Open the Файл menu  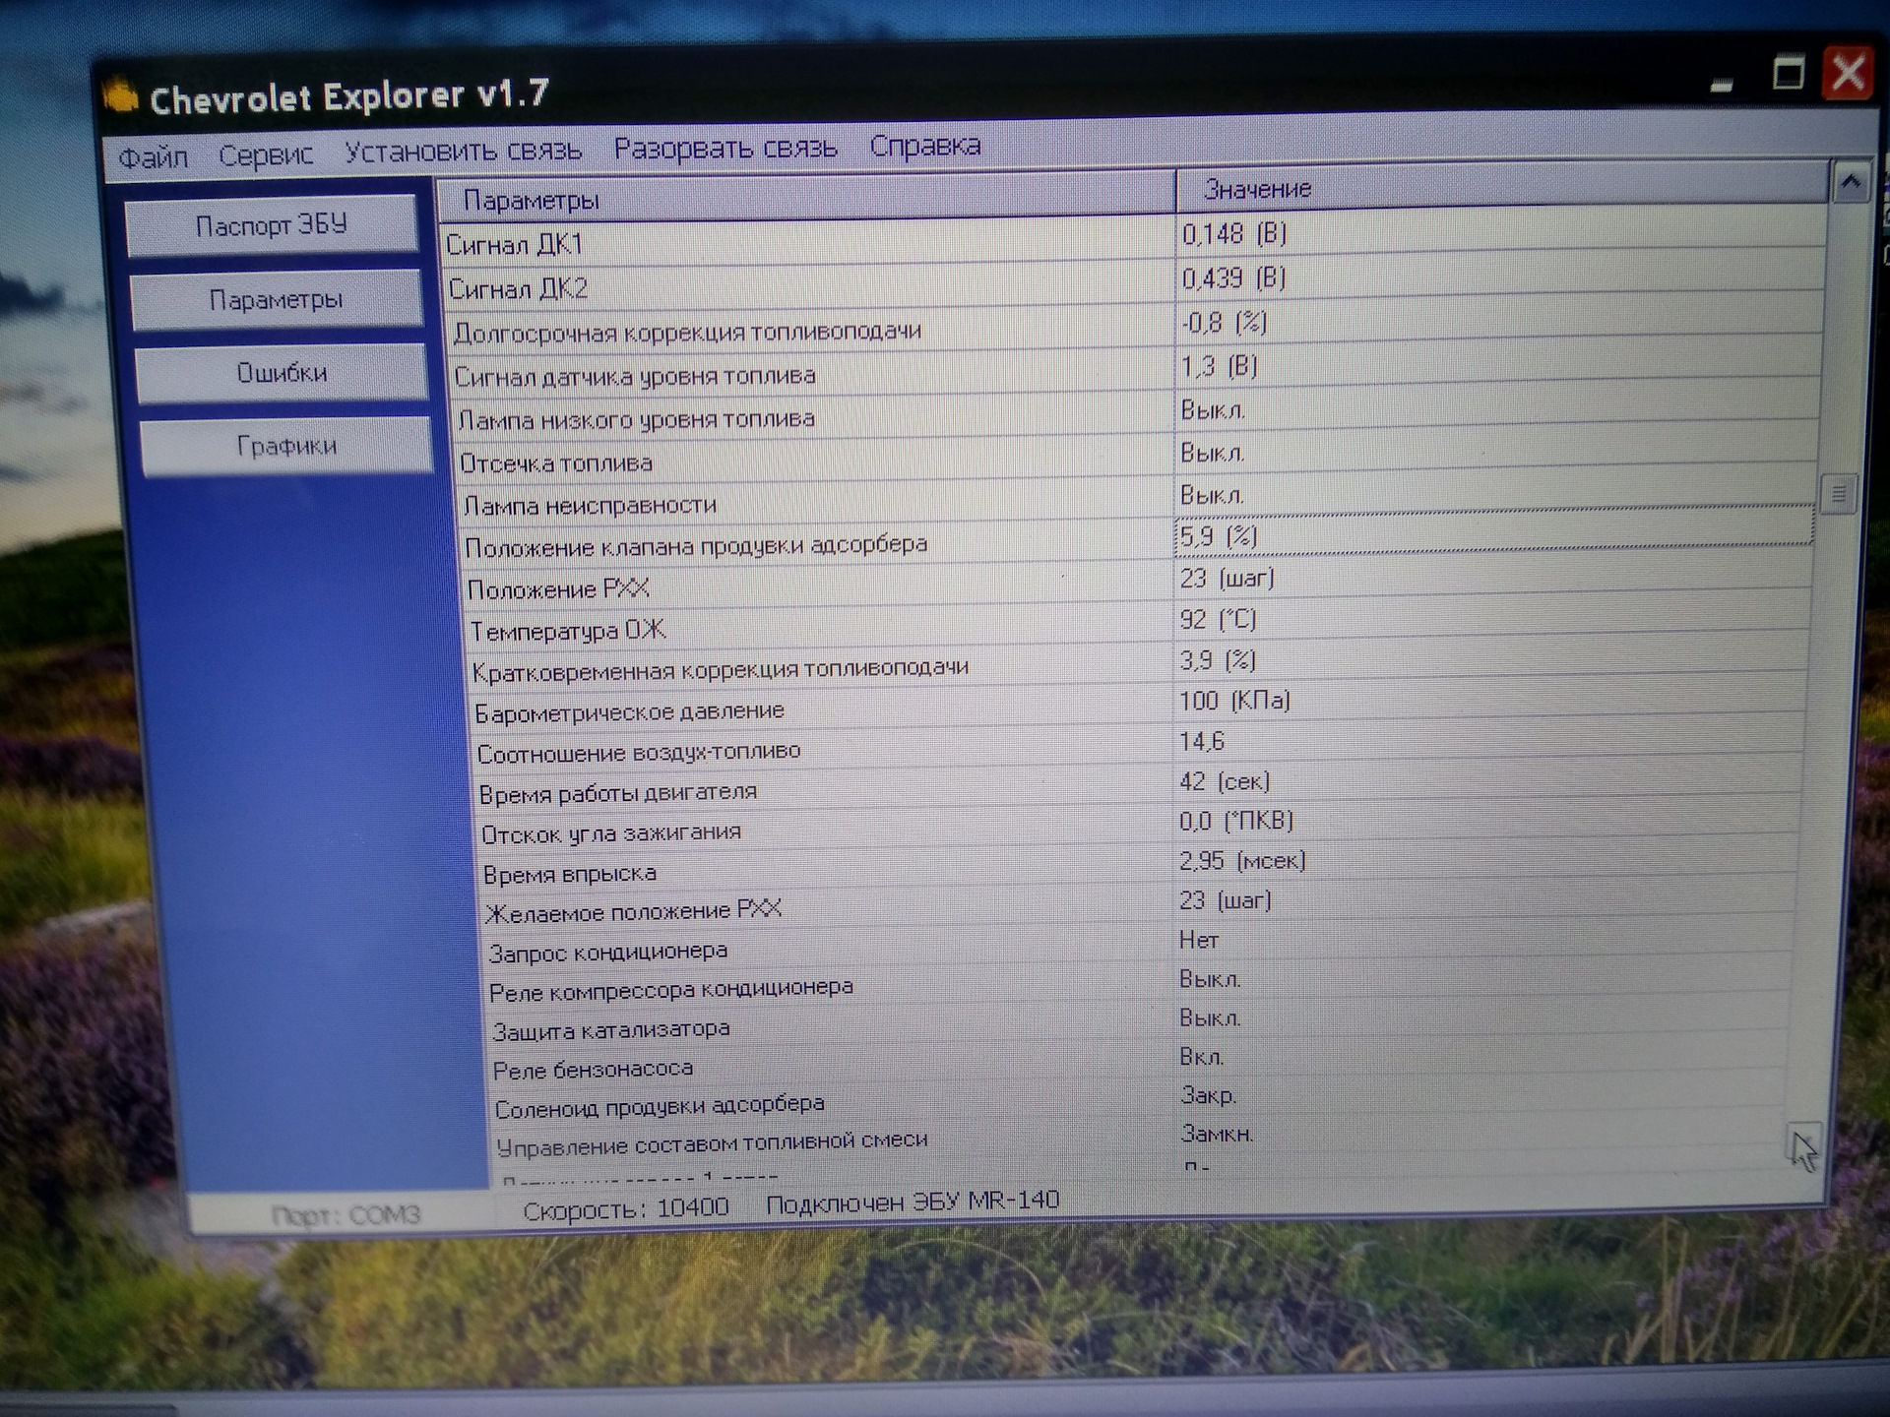pyautogui.click(x=153, y=157)
